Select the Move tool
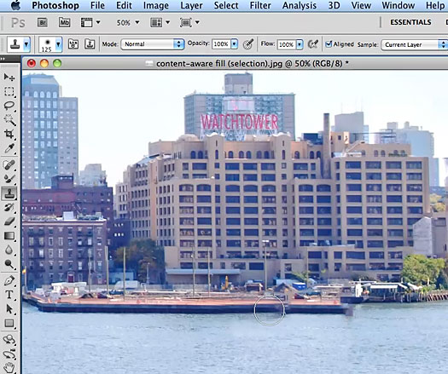 click(9, 77)
